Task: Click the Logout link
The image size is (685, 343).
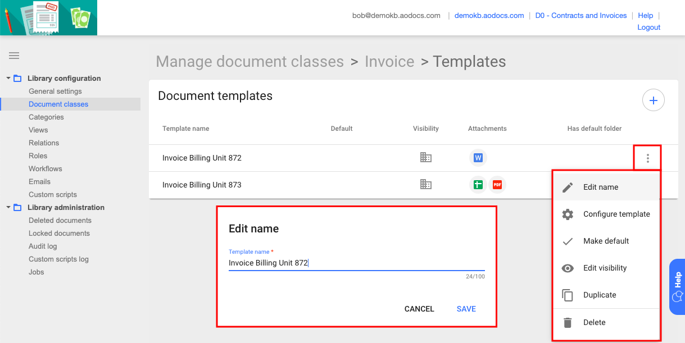Action: [x=649, y=28]
